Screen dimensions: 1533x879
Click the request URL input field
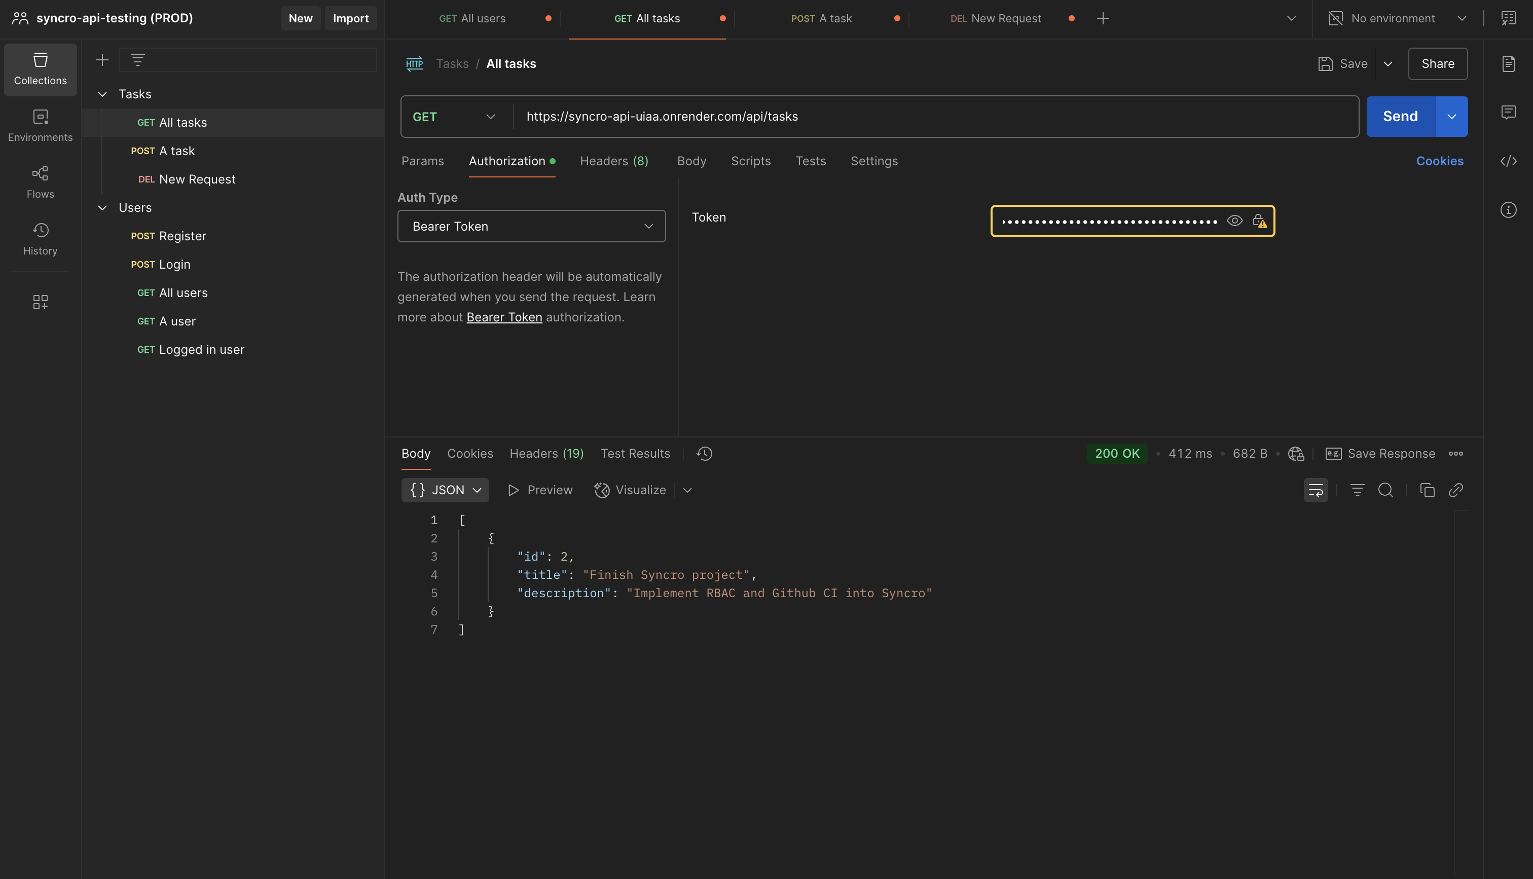[x=935, y=117]
